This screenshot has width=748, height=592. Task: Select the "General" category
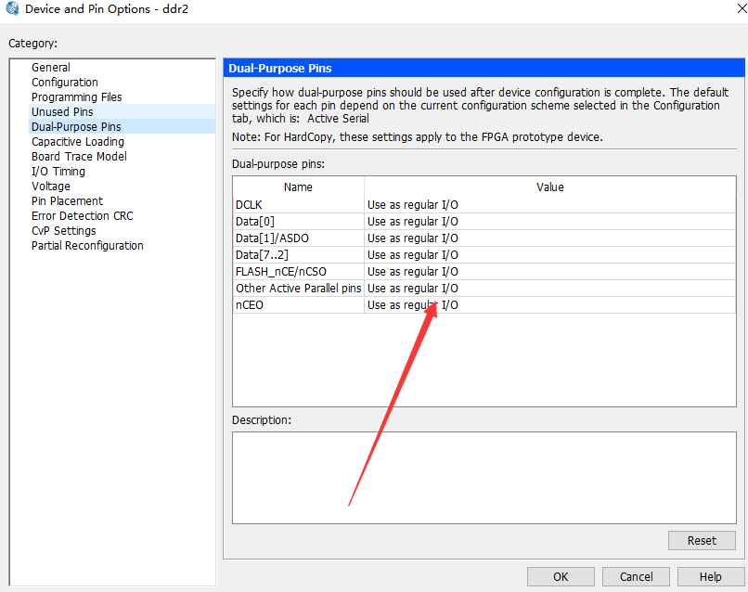tap(50, 67)
